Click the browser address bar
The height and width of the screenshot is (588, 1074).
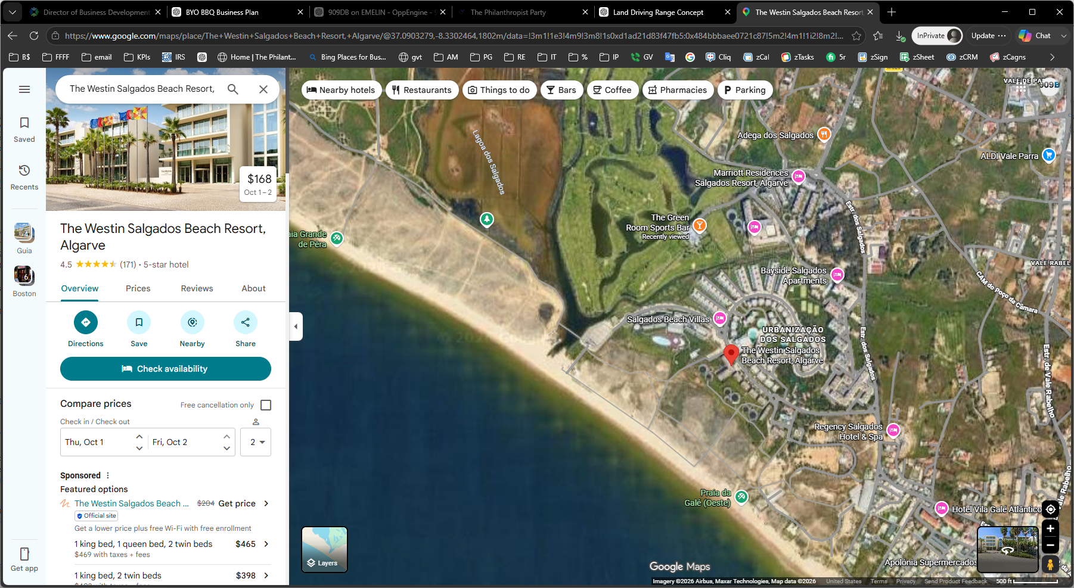(453, 36)
